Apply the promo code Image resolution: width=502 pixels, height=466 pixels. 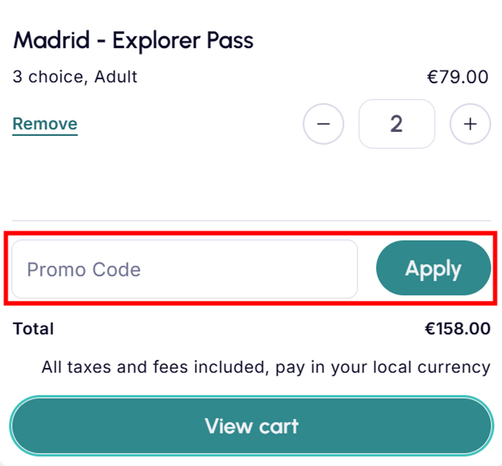tap(433, 268)
